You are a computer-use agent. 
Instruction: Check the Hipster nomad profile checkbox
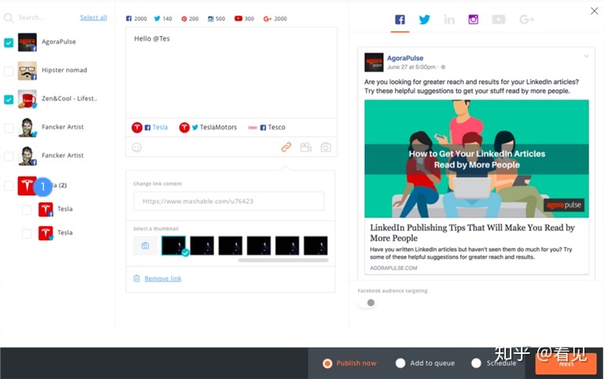tap(9, 71)
